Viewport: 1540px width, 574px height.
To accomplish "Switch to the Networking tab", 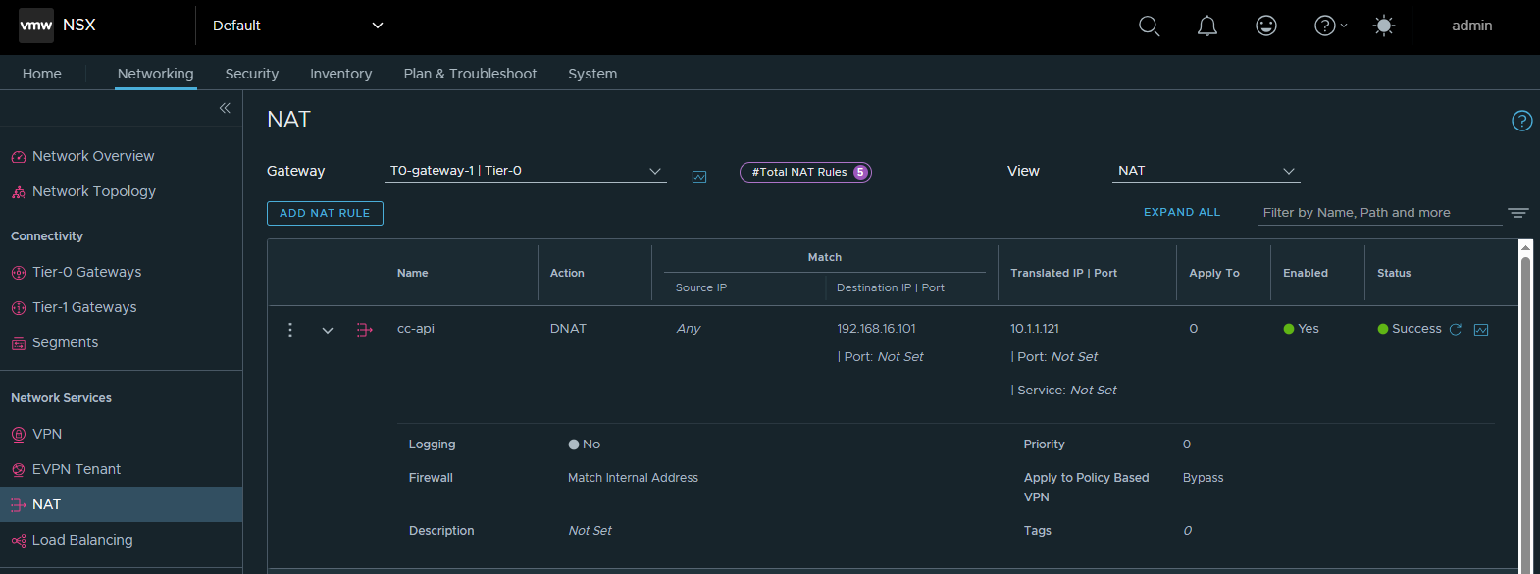I will [156, 74].
